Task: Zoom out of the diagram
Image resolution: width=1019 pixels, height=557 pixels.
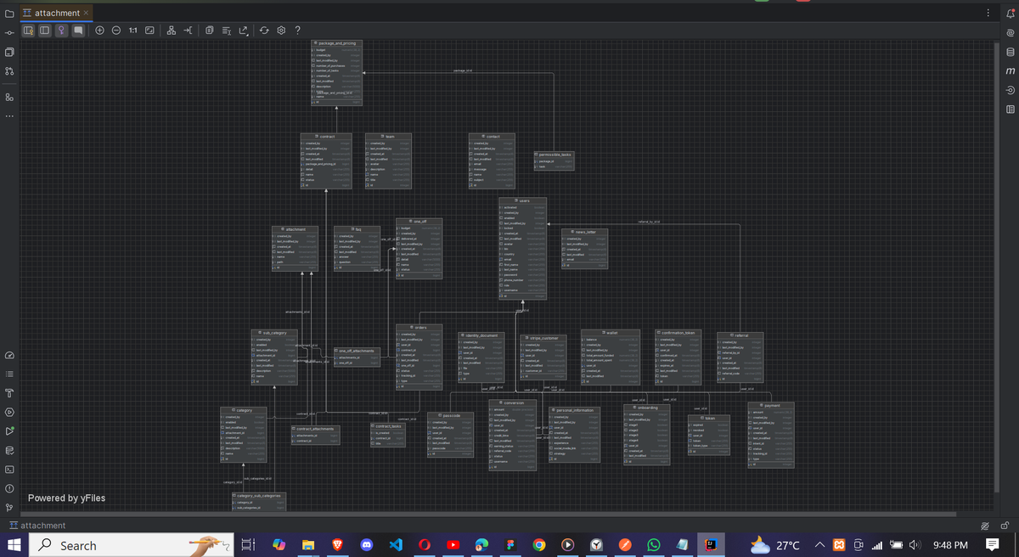Action: tap(115, 30)
